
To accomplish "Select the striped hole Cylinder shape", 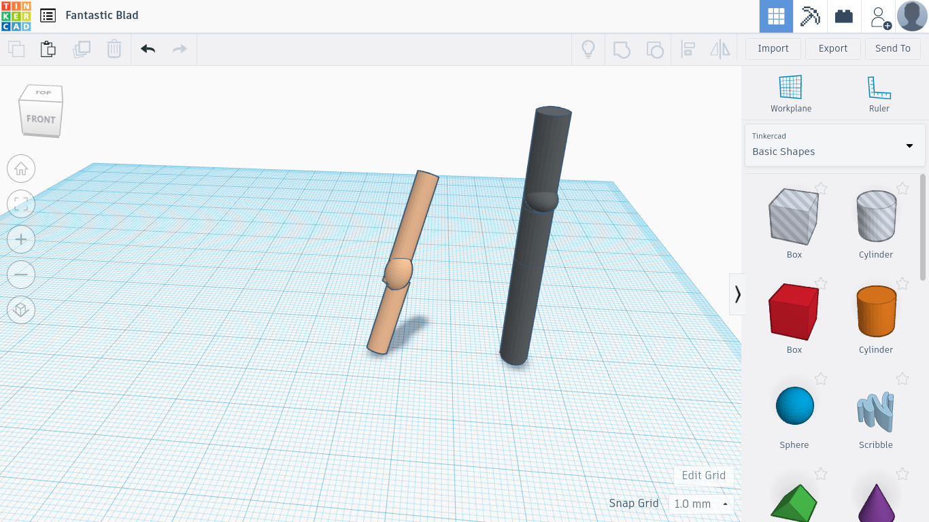I will (x=876, y=216).
